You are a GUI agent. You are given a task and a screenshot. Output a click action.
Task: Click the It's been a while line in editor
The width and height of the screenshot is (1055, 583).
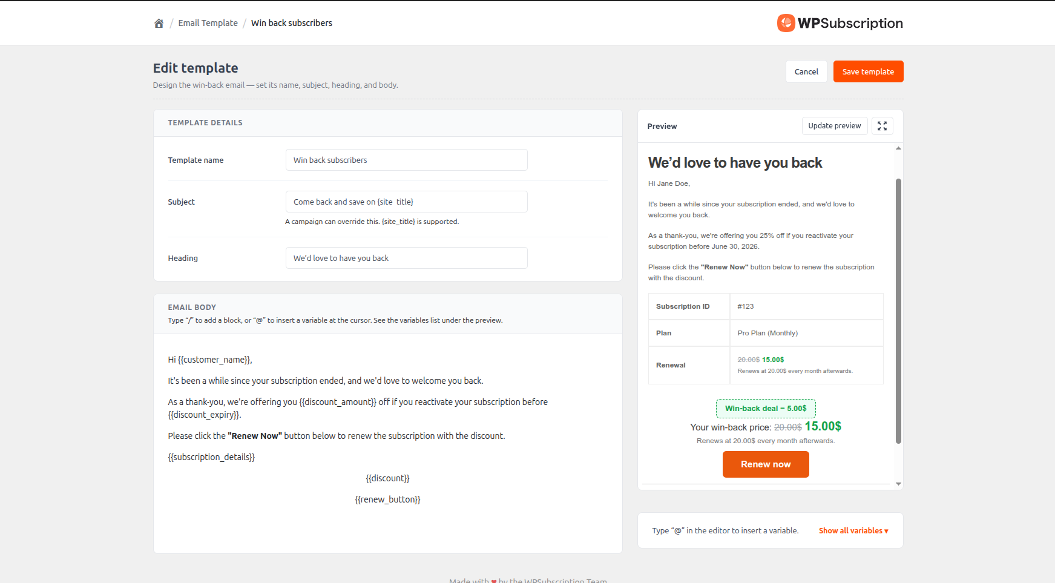pos(326,381)
